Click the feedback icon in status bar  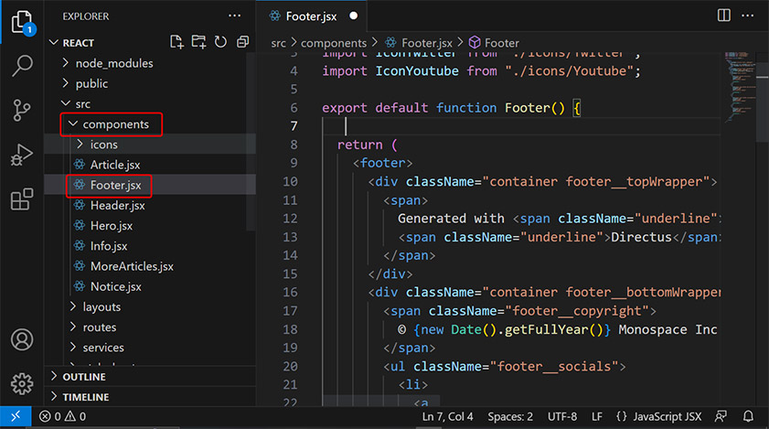[721, 417]
